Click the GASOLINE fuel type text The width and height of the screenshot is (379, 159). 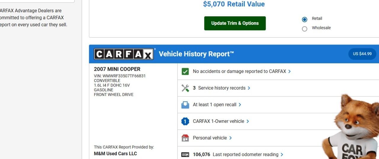tap(103, 90)
